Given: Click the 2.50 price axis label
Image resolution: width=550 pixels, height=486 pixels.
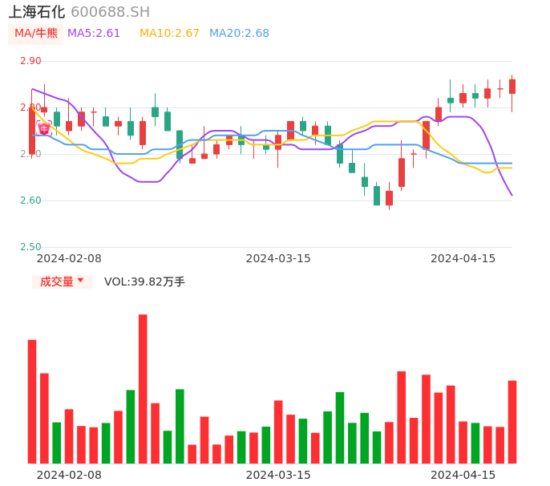Looking at the screenshot, I should 30,247.
